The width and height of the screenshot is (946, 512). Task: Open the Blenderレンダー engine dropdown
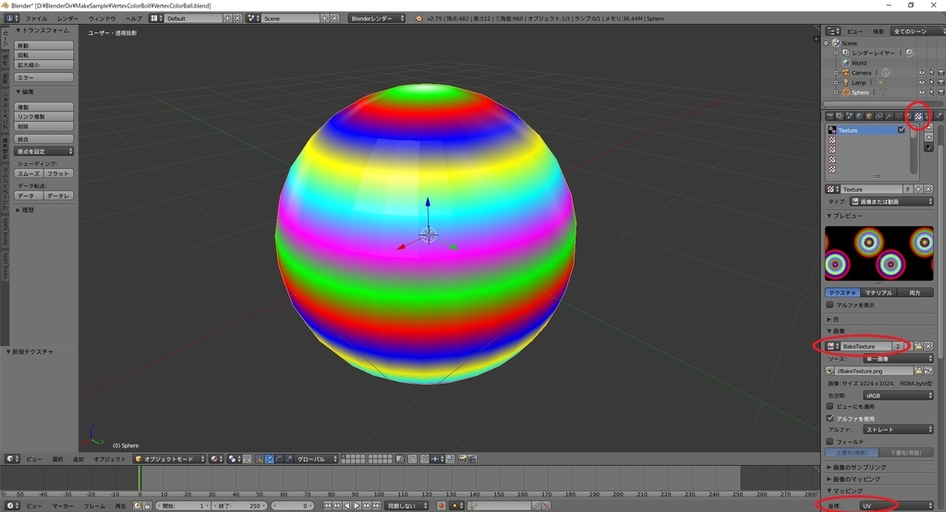(x=377, y=18)
